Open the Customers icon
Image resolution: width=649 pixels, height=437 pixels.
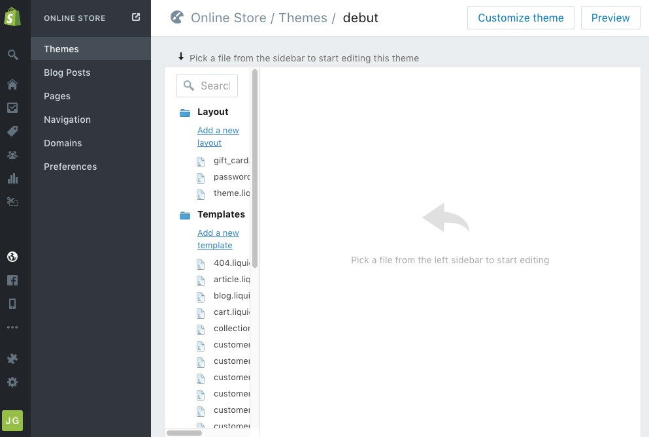[x=12, y=155]
